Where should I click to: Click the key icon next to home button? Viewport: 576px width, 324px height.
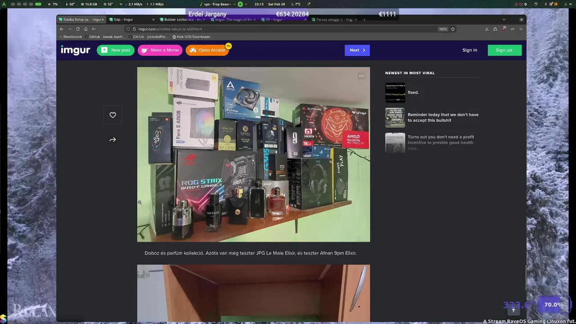(94, 29)
